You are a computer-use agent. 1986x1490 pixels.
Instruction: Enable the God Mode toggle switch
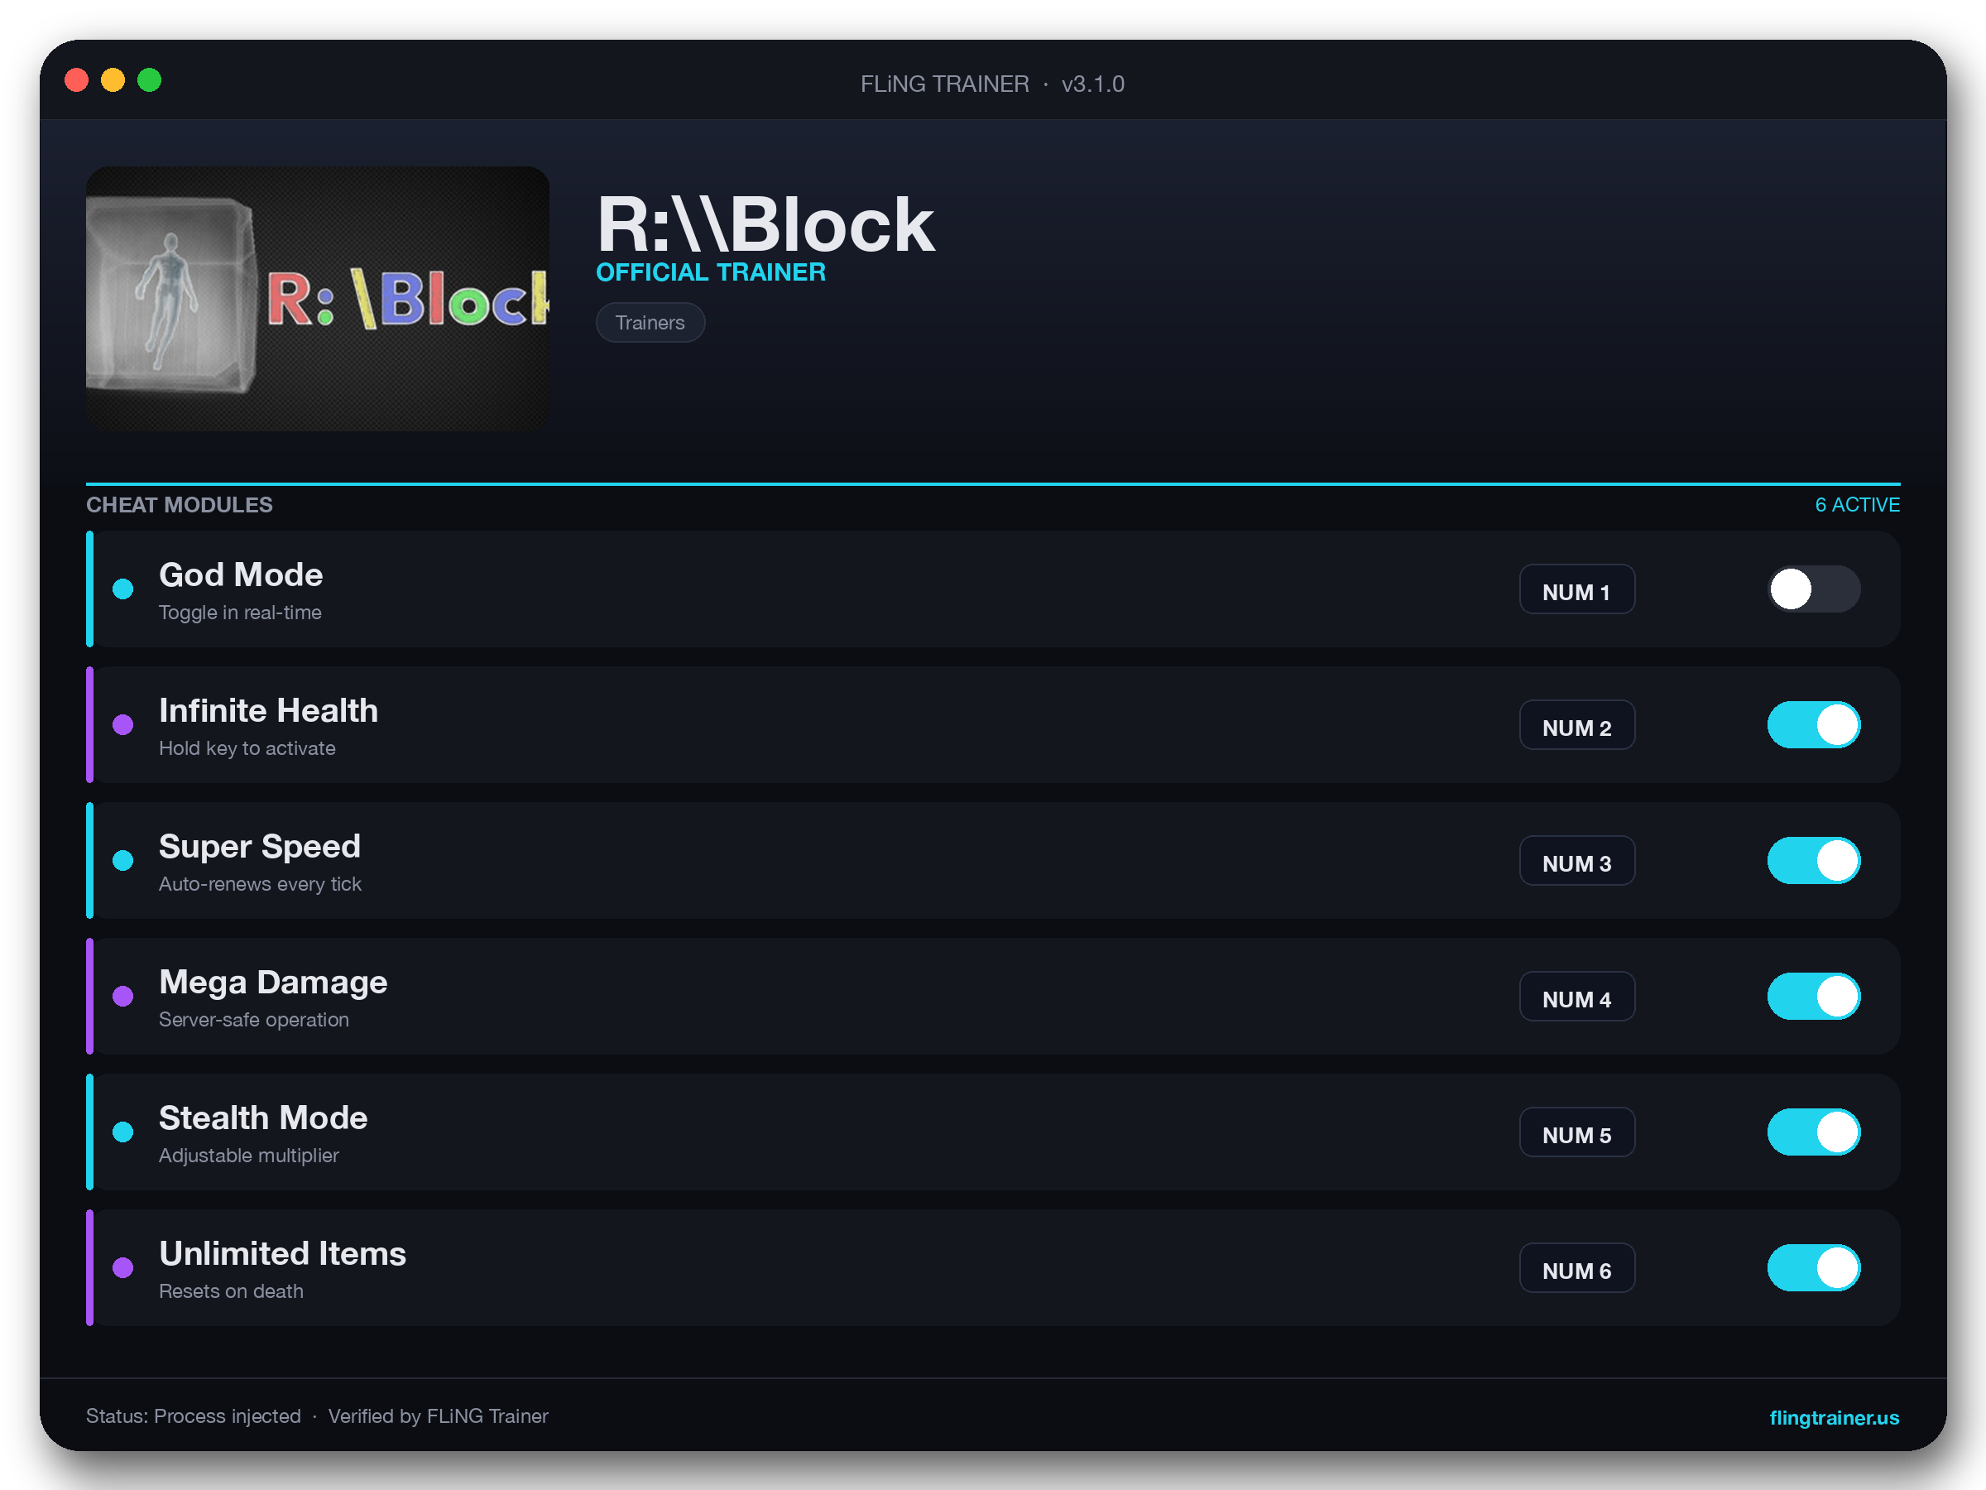pos(1814,589)
